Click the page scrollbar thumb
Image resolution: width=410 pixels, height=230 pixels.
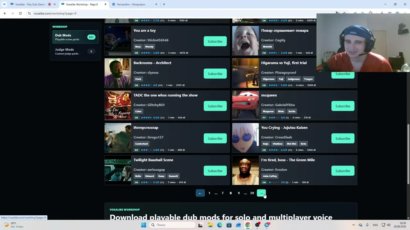pos(408,154)
